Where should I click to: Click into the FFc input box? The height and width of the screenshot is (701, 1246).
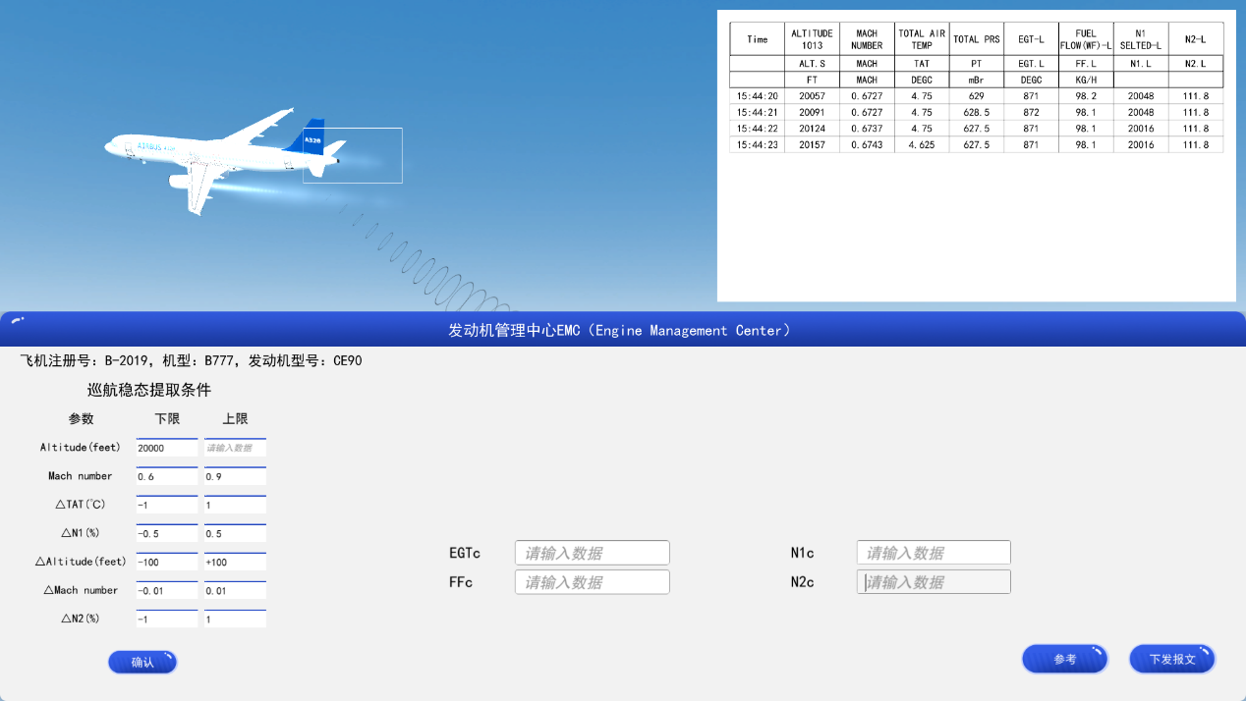click(592, 582)
